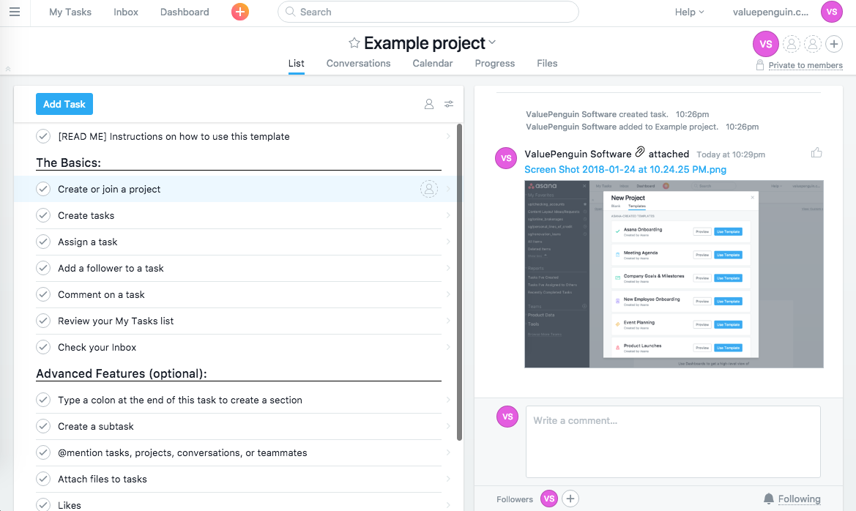
Task: Open the VS member avatar in project header
Action: [x=766, y=44]
